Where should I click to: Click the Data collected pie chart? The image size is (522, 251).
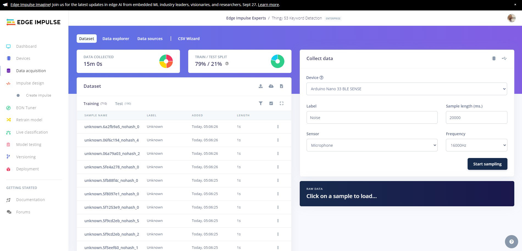point(166,61)
